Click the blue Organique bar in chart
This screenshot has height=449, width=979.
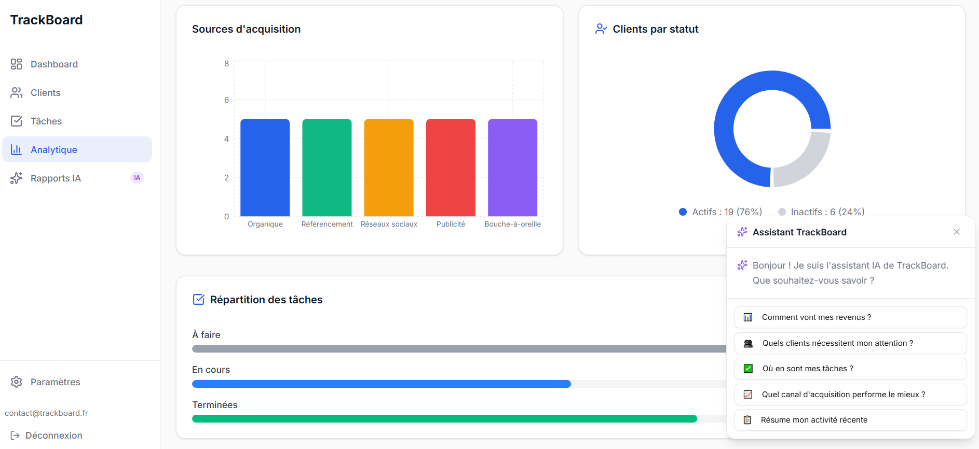pyautogui.click(x=265, y=167)
